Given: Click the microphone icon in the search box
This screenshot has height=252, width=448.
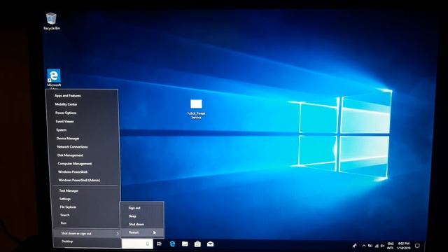Looking at the screenshot, I should point(148,244).
